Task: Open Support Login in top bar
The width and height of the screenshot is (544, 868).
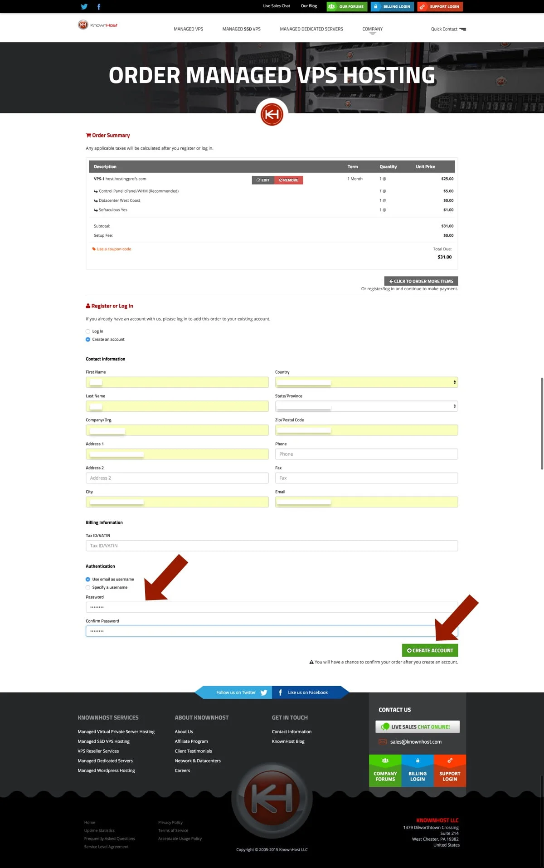Action: (440, 6)
